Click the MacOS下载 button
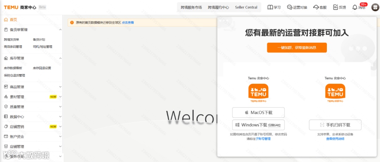380x162 pixels. click(258, 113)
